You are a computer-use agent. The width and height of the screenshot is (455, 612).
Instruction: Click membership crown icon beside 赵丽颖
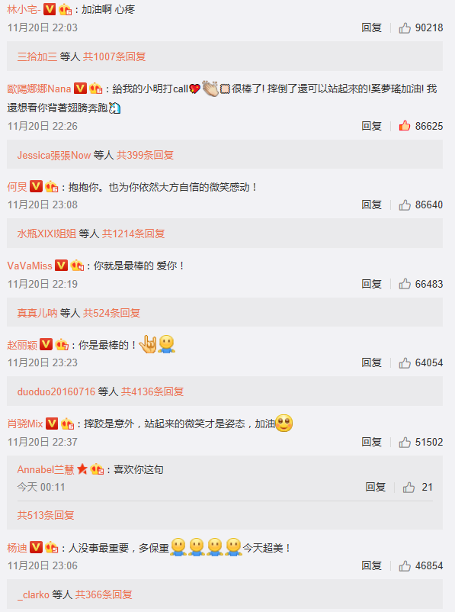tap(62, 345)
